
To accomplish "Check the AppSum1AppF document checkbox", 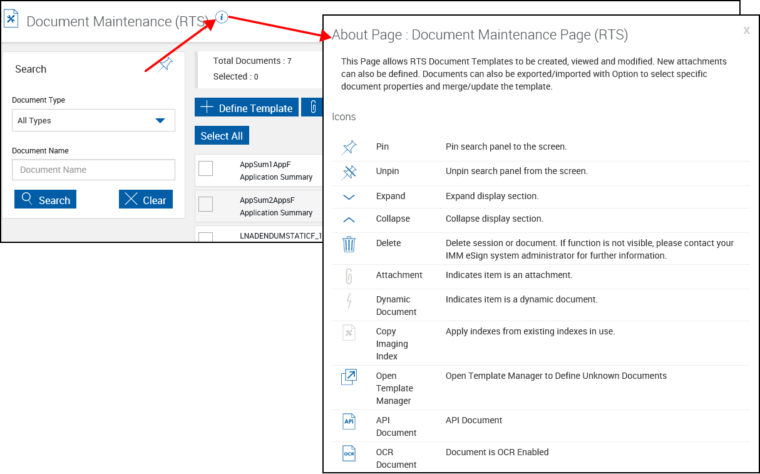I will 205,168.
